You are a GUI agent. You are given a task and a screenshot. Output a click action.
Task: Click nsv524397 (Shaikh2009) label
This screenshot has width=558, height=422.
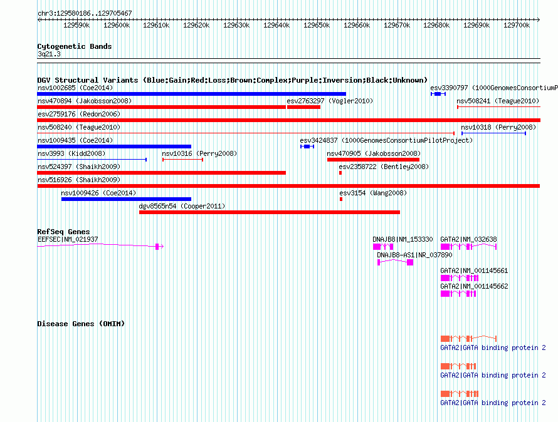(x=79, y=167)
